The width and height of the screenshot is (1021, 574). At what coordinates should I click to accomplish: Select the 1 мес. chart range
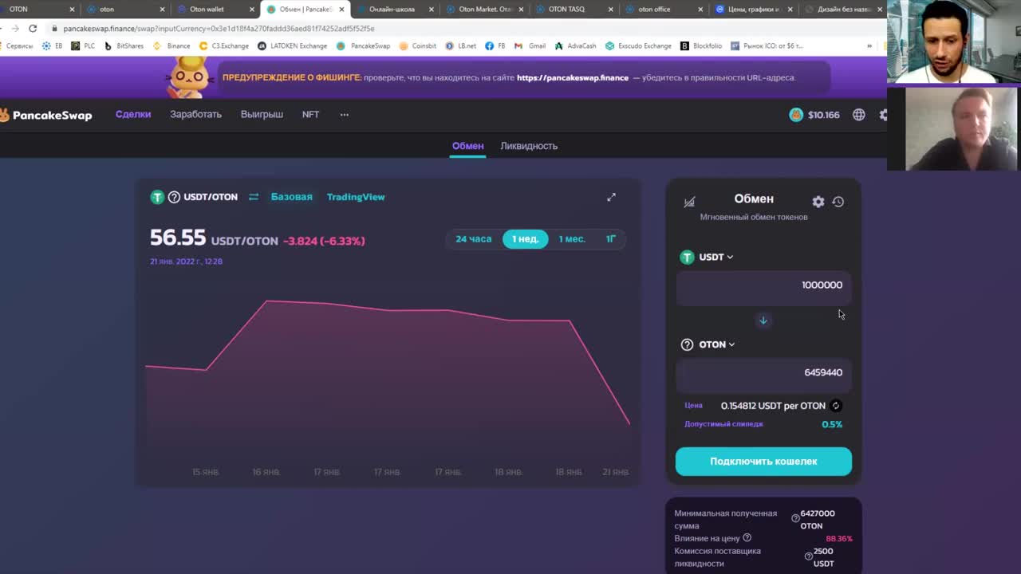(x=572, y=239)
